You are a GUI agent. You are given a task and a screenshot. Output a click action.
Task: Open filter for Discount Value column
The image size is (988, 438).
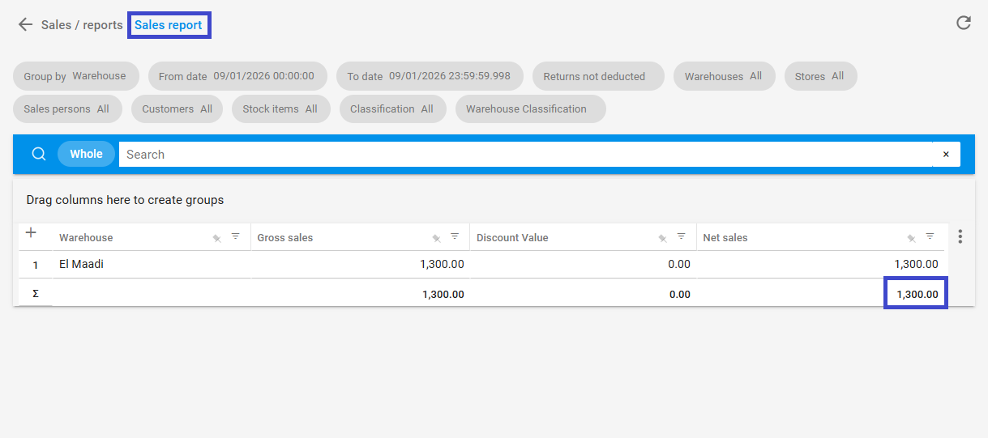[681, 236]
